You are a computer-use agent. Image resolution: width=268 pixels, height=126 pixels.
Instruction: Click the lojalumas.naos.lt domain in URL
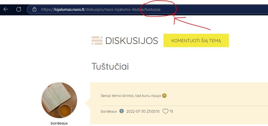coord(69,9)
